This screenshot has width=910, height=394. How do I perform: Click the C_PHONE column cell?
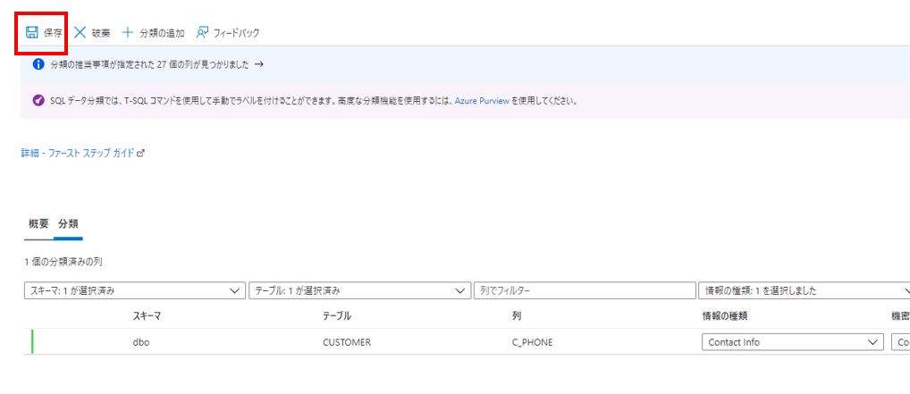click(x=532, y=342)
